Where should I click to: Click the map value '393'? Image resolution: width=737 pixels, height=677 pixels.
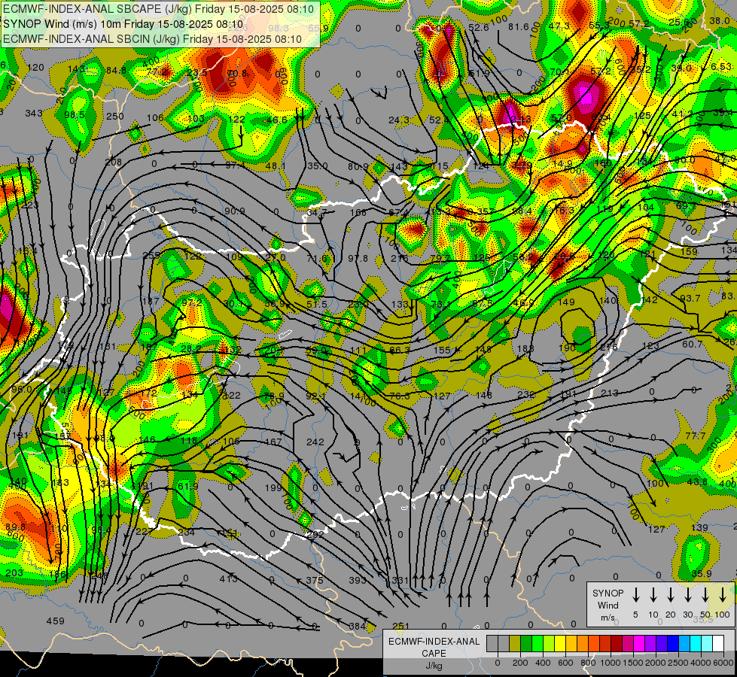358,580
